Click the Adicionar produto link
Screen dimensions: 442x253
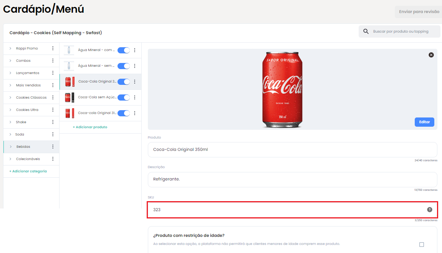90,127
